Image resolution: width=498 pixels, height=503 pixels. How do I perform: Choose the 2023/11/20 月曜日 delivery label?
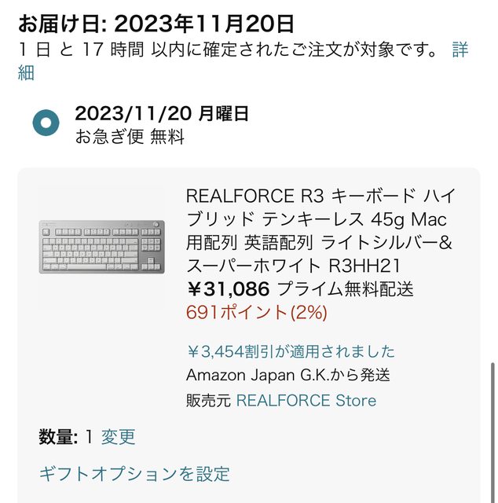(x=162, y=114)
